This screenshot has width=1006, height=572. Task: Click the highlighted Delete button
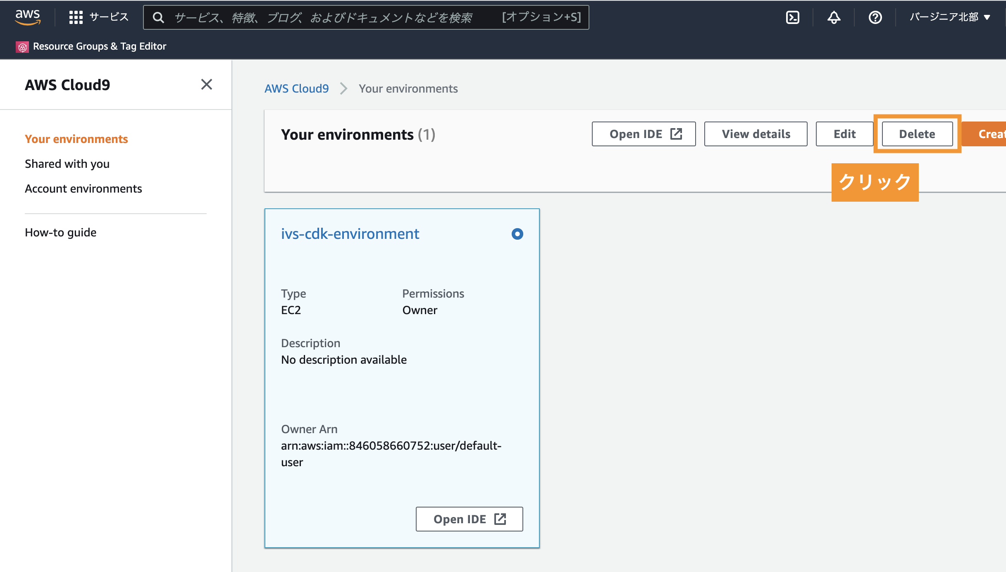click(x=916, y=133)
